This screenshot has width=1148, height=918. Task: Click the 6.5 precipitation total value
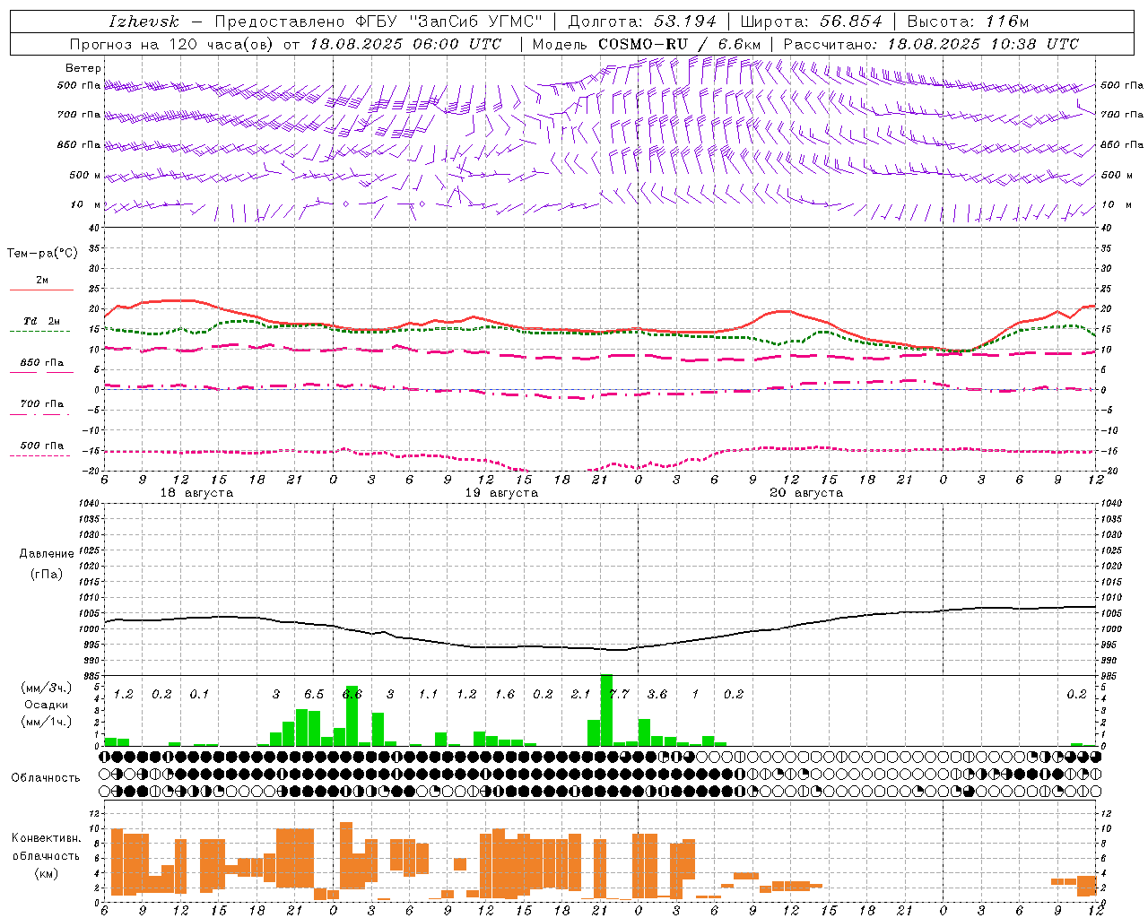tap(314, 695)
